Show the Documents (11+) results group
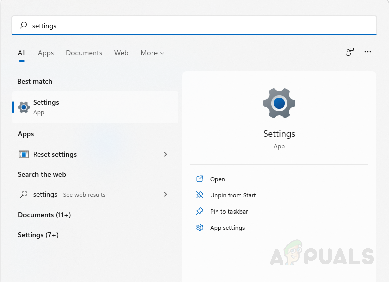The width and height of the screenshot is (389, 282). tap(44, 215)
